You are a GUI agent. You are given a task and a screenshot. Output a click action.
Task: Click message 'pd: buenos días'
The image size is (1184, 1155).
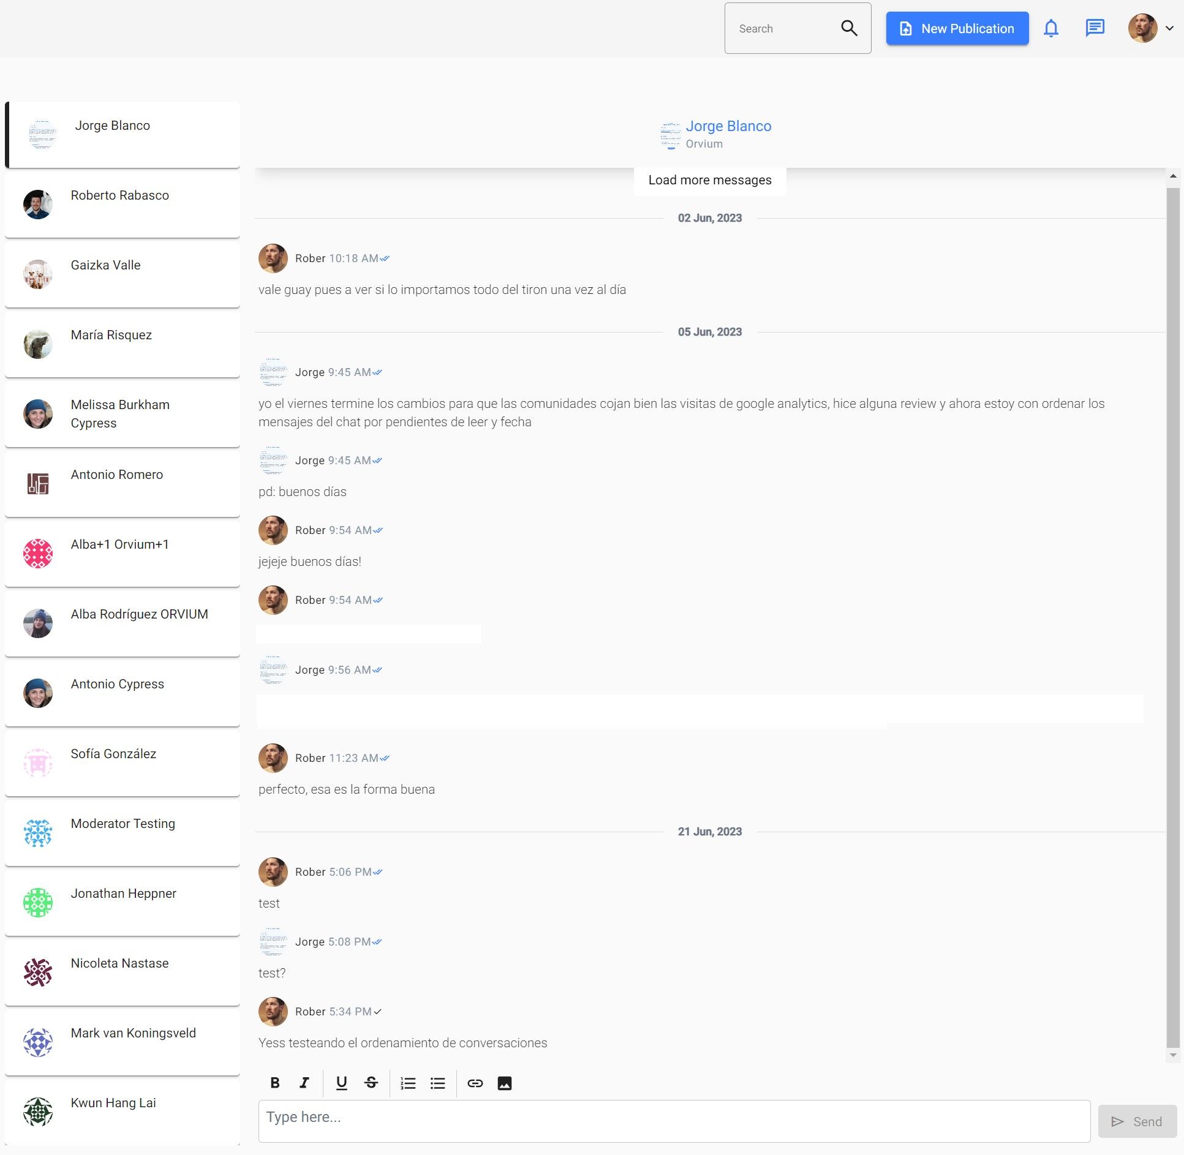303,492
